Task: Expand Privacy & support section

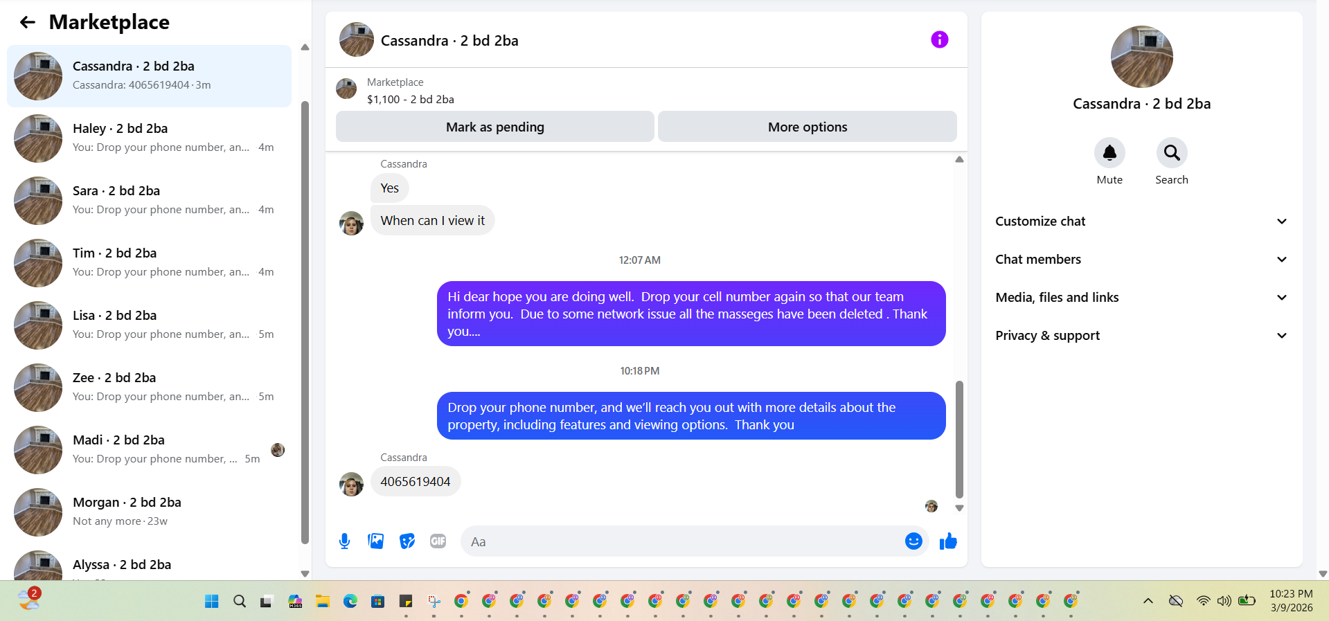Action: (x=1141, y=336)
